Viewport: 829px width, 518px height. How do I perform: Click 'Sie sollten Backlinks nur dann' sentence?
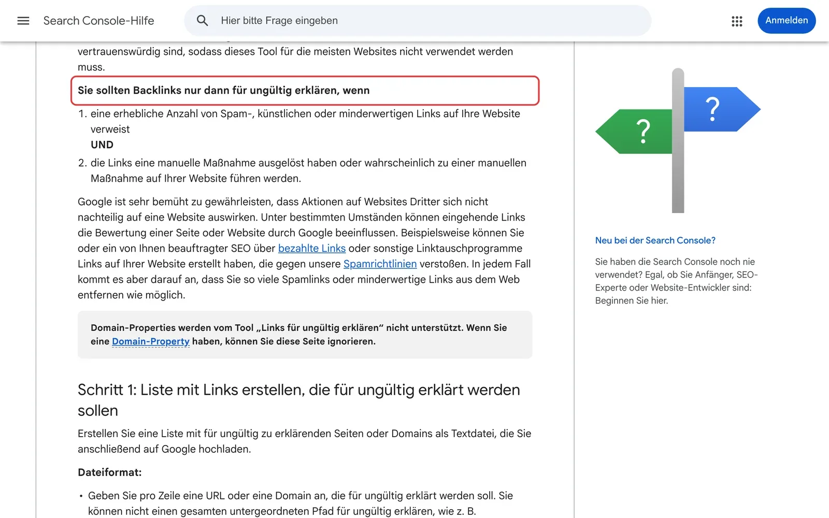pos(224,90)
